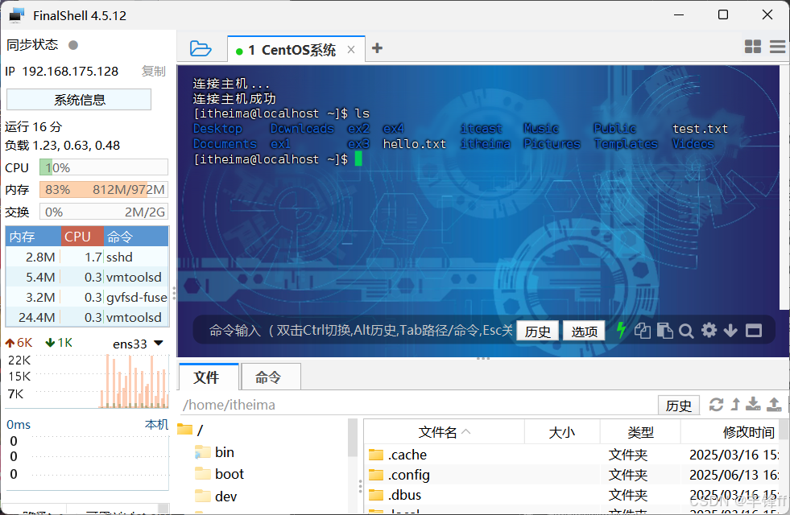Viewport: 790px width, 515px height.
Task: Maximize the FinalShell window
Action: (x=723, y=14)
